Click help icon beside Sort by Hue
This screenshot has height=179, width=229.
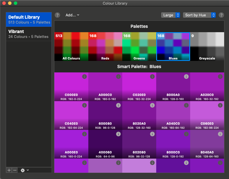coord(221,15)
